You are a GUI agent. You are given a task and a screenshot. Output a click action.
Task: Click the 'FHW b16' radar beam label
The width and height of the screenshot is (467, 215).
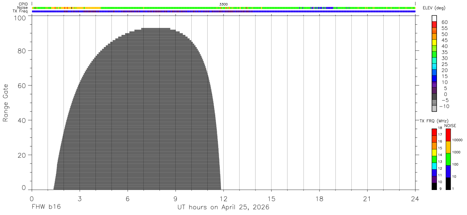pyautogui.click(x=46, y=207)
